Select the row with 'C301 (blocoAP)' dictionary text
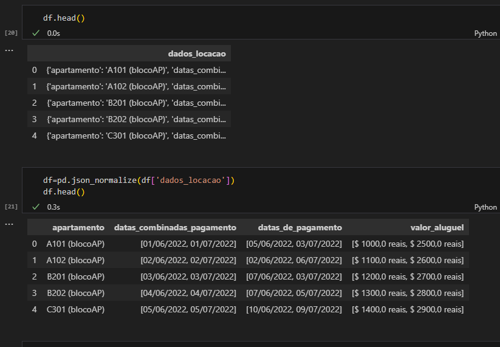Viewport: 500px width, 347px height. [129, 136]
